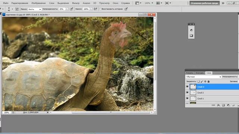Open the Выделение menu
Viewport: 239px width, 134px height.
[x=63, y=3]
